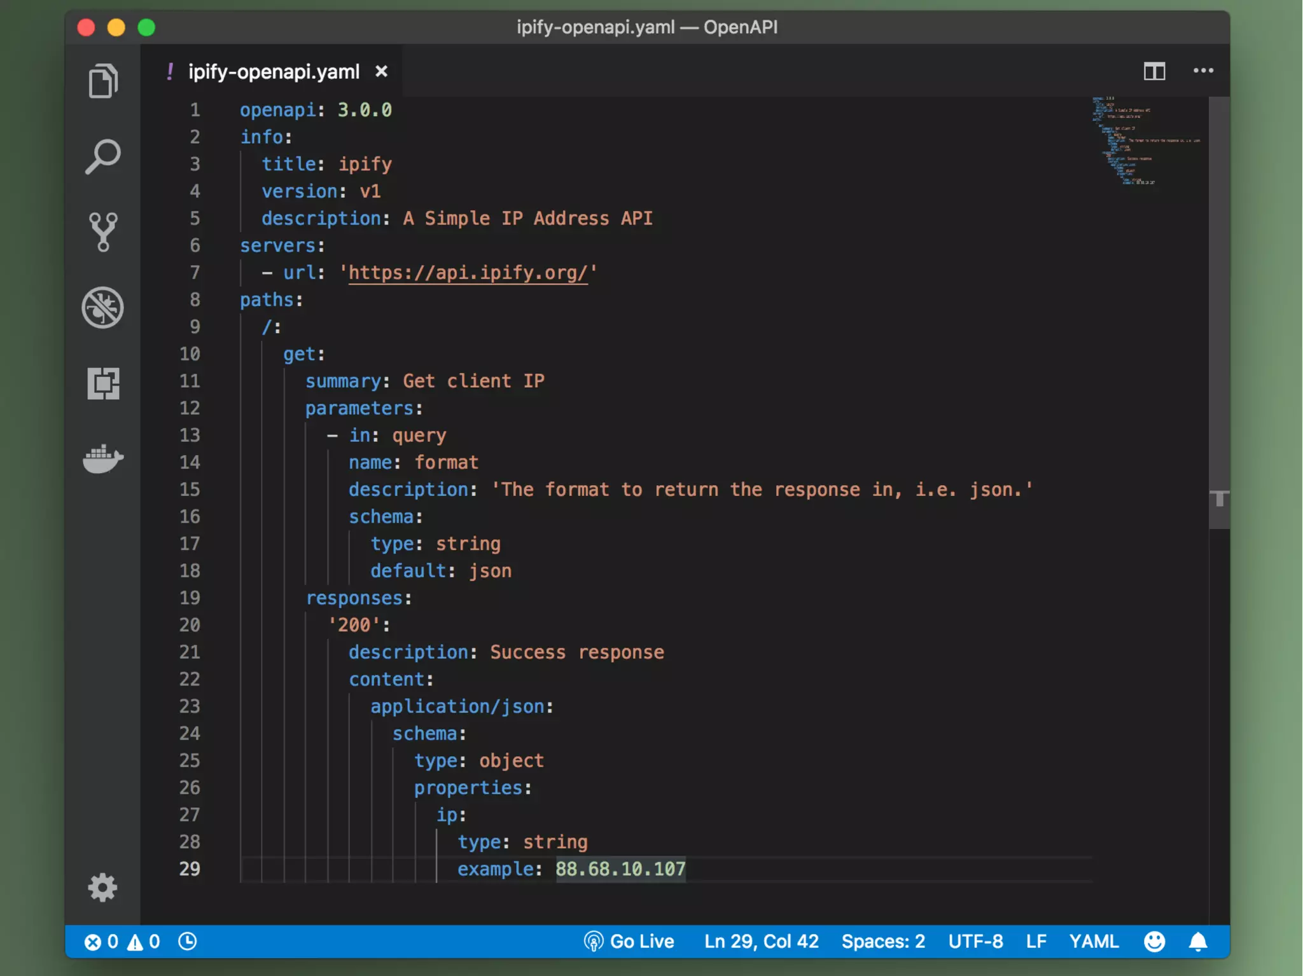This screenshot has height=976, width=1303.
Task: Click the split editor icon
Action: click(x=1154, y=71)
